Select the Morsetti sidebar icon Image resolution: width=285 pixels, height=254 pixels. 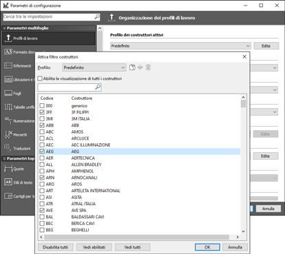[8, 135]
